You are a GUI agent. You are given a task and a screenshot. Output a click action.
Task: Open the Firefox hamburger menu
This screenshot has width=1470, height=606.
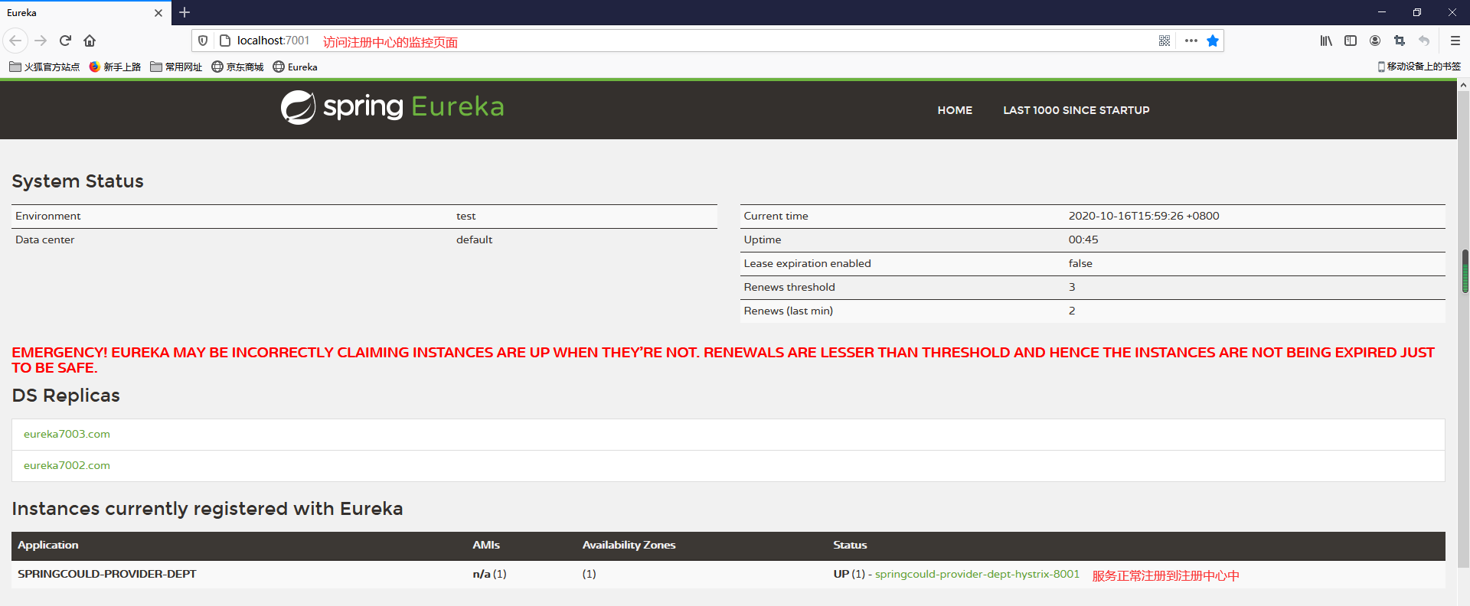[x=1455, y=41]
